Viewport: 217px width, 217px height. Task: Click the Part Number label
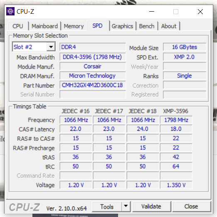pyautogui.click(x=39, y=85)
